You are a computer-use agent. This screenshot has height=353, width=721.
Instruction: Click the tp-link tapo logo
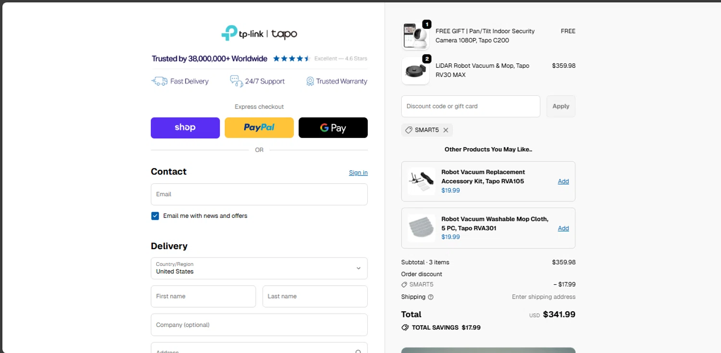pyautogui.click(x=259, y=33)
